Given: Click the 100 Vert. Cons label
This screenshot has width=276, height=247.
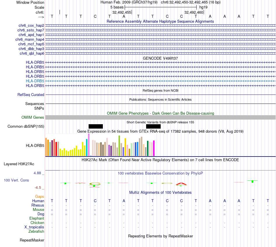Looking at the screenshot, I should [x=16, y=180].
